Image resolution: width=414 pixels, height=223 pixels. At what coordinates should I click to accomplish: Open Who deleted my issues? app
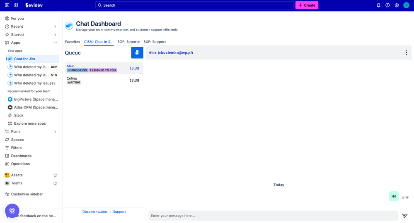tap(32, 83)
